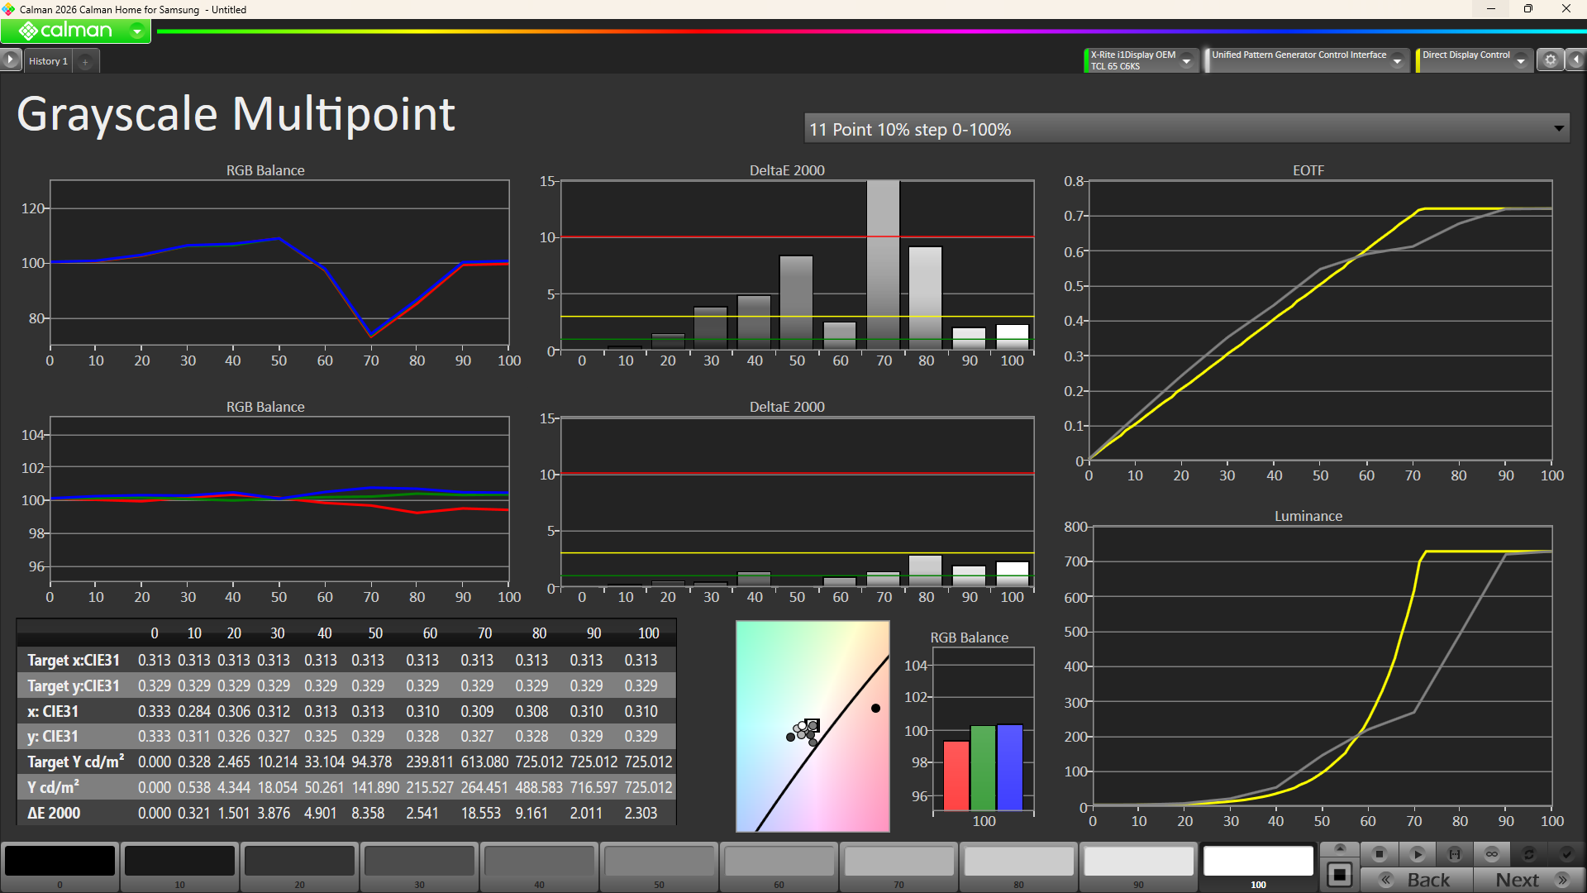Viewport: 1587px width, 893px height.
Task: Click the refresh arrows icon
Action: click(1529, 854)
